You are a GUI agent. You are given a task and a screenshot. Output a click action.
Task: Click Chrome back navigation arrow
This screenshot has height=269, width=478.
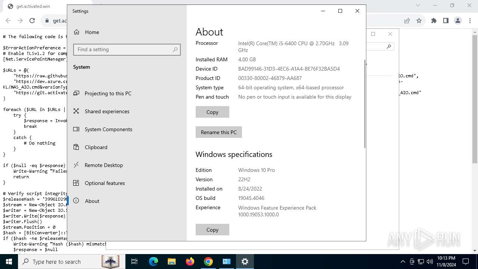tap(8, 21)
